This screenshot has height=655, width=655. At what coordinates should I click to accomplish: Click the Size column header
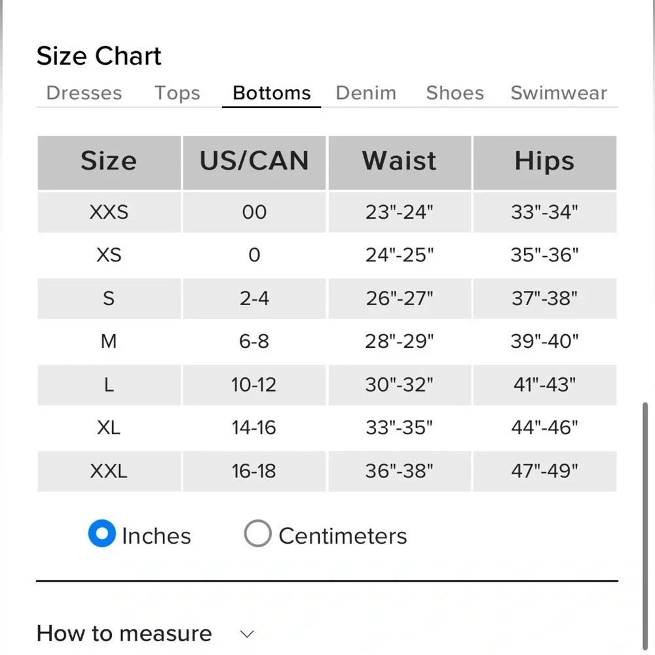click(x=109, y=162)
